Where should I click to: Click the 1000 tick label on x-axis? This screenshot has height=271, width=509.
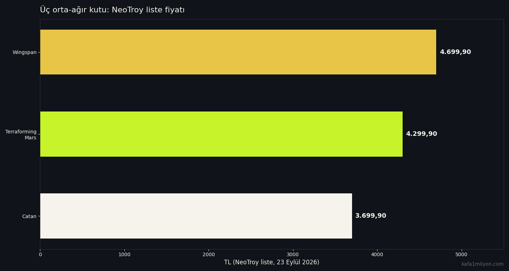point(124,255)
